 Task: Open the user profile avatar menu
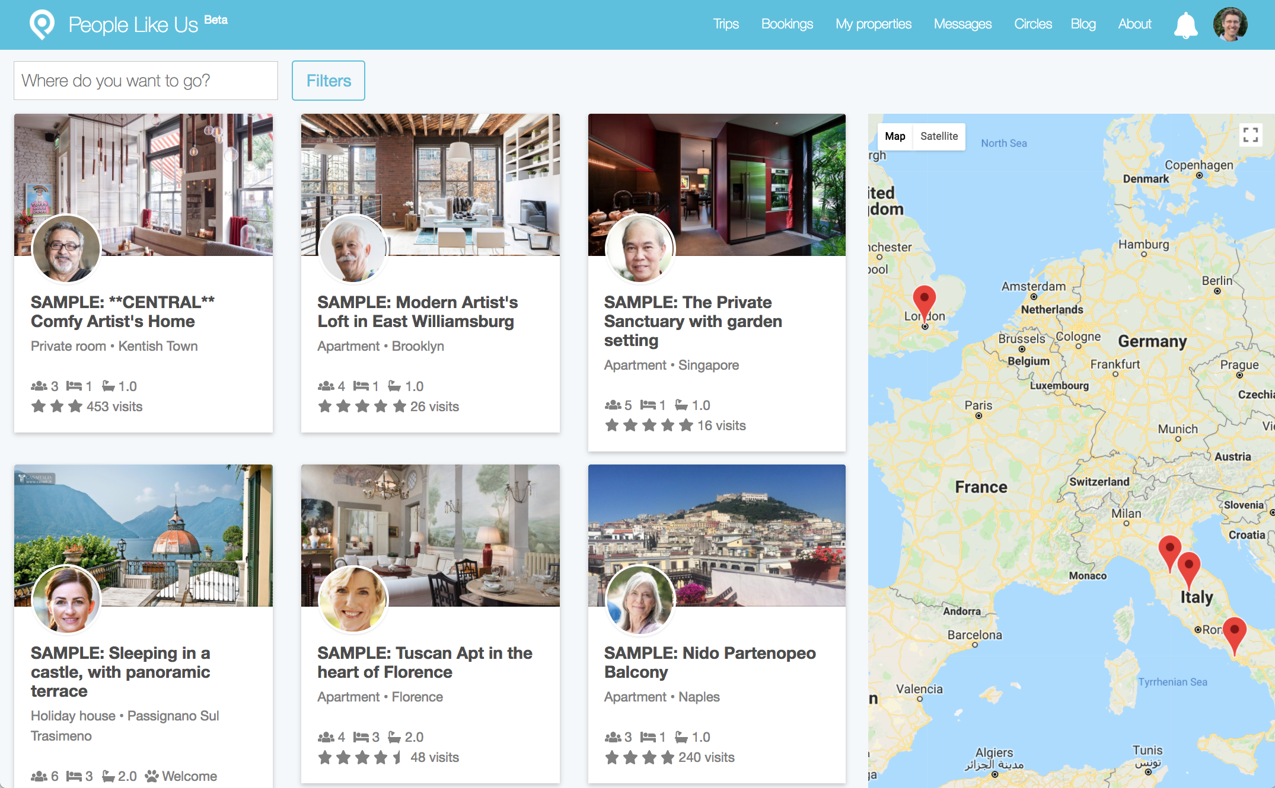pyautogui.click(x=1230, y=24)
